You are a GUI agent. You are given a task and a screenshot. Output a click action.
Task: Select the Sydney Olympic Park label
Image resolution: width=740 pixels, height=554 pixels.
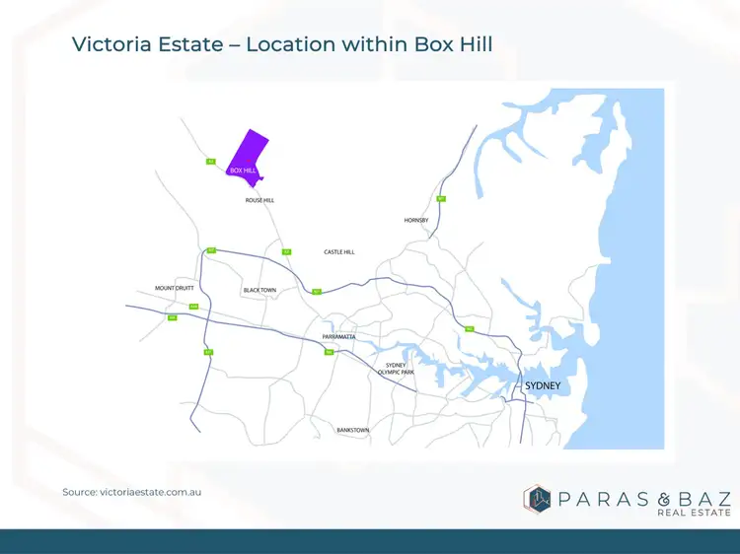[401, 370]
